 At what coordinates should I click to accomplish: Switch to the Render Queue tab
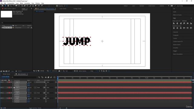6,74
